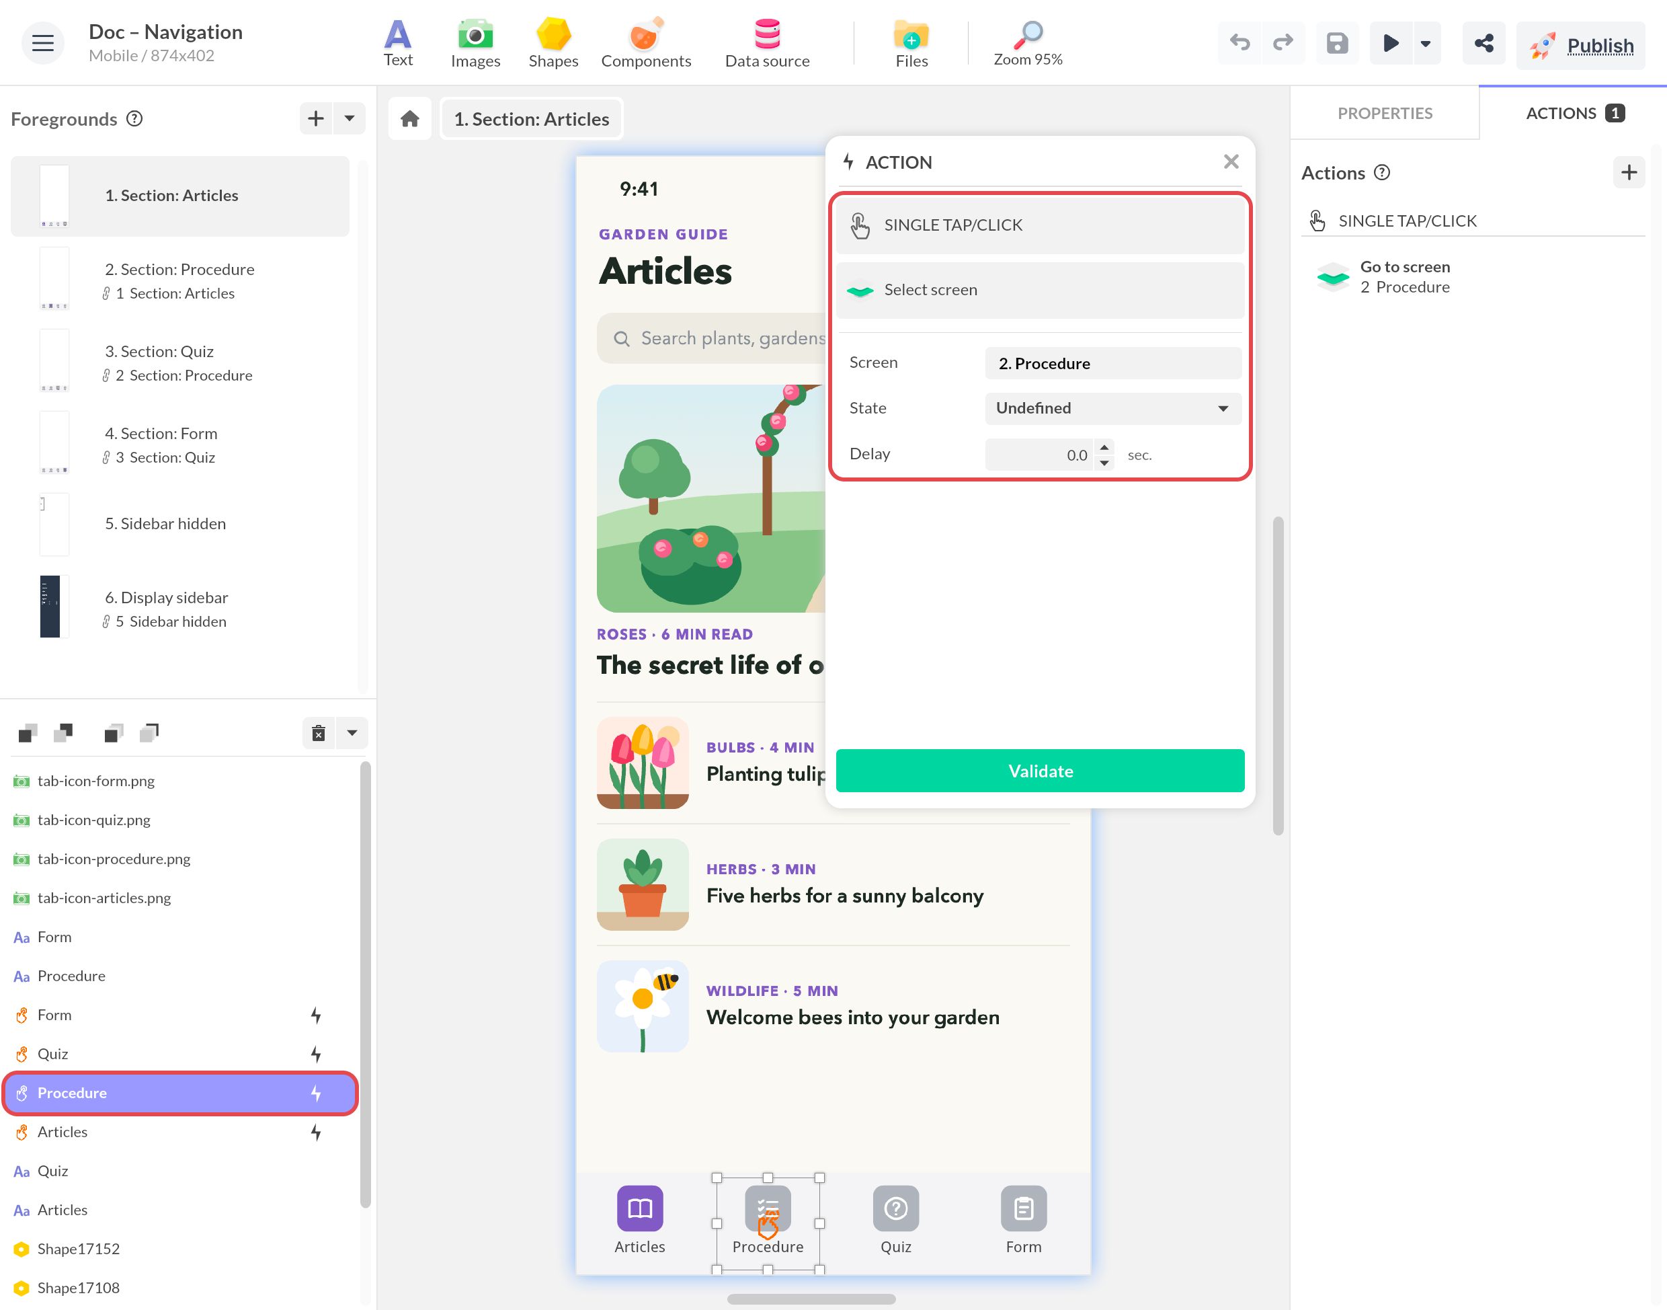Open Actions help icon
This screenshot has height=1310, width=1667.
[1382, 171]
